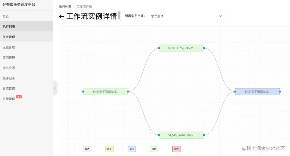Click the 工作流详情 breadcrumb item
This screenshot has height=156, width=290.
[x=84, y=7]
